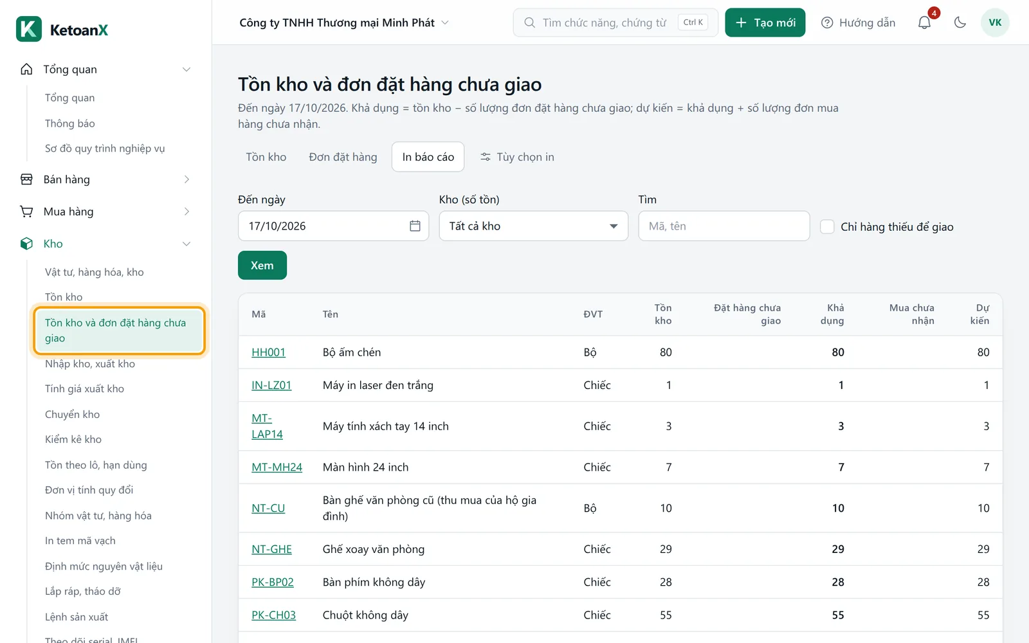Screen dimensions: 1029x643
Task: Open Định mức nguyên vật liệu item
Action: tap(104, 566)
